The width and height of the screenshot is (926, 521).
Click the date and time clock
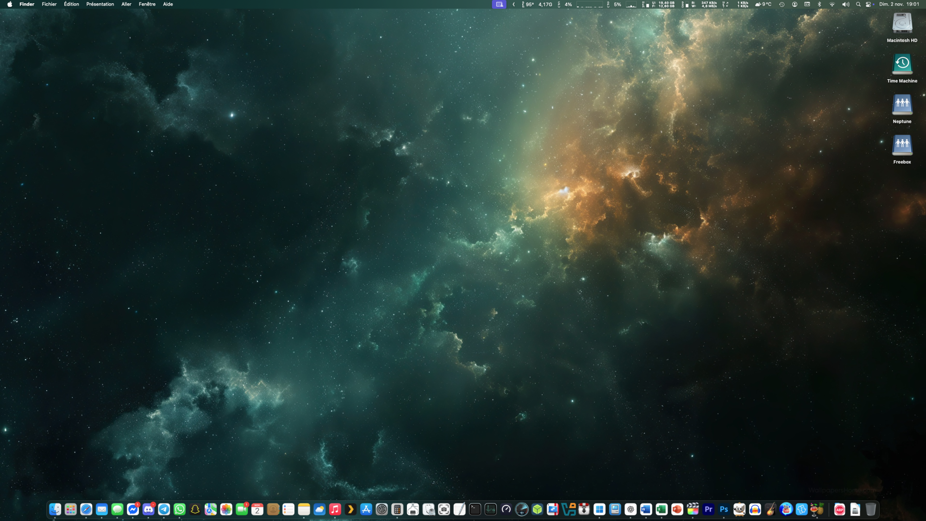[899, 4]
